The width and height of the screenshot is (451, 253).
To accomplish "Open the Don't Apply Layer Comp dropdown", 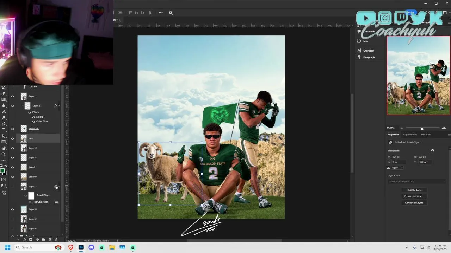I will [x=417, y=182].
